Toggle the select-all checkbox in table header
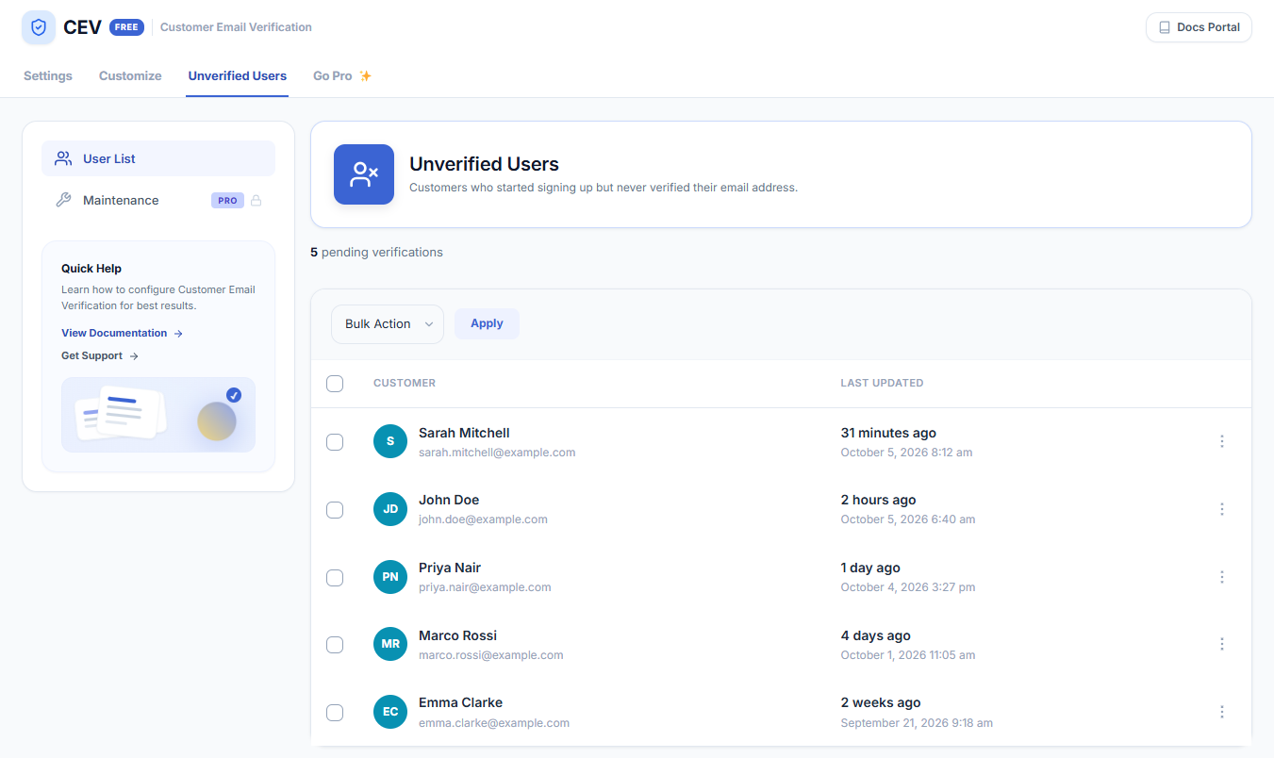This screenshot has width=1274, height=758. pyautogui.click(x=335, y=384)
